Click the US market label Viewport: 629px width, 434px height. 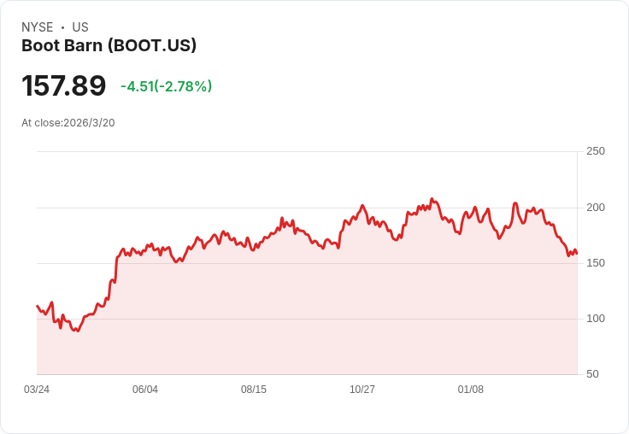[80, 27]
